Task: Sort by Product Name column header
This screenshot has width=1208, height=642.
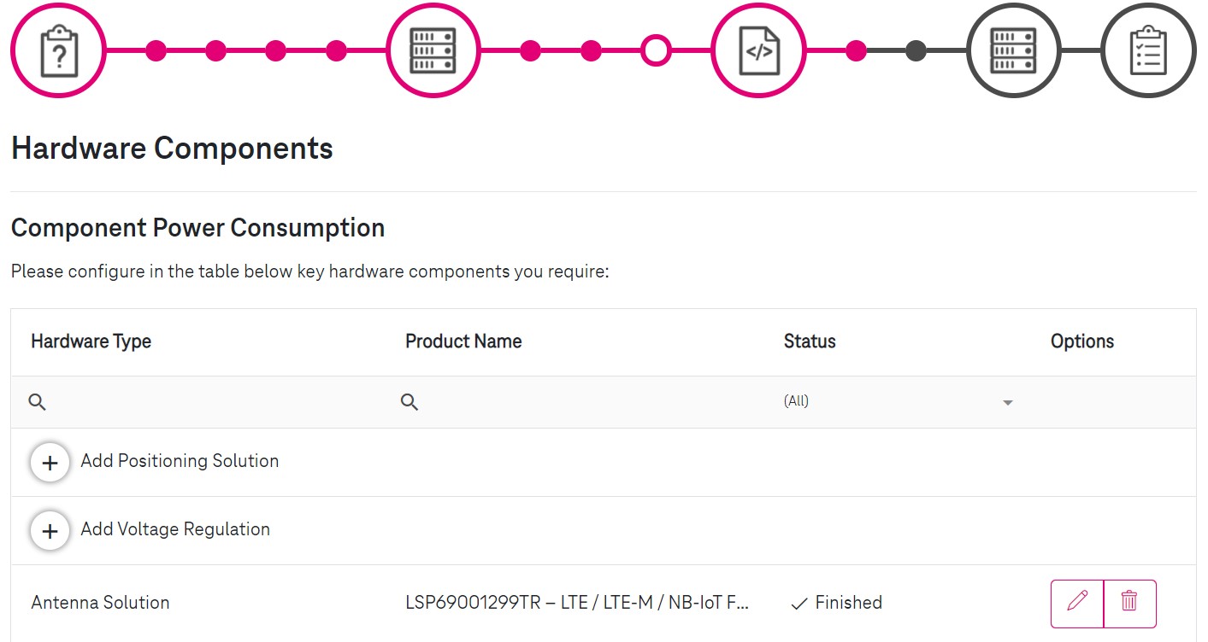Action: pyautogui.click(x=463, y=341)
